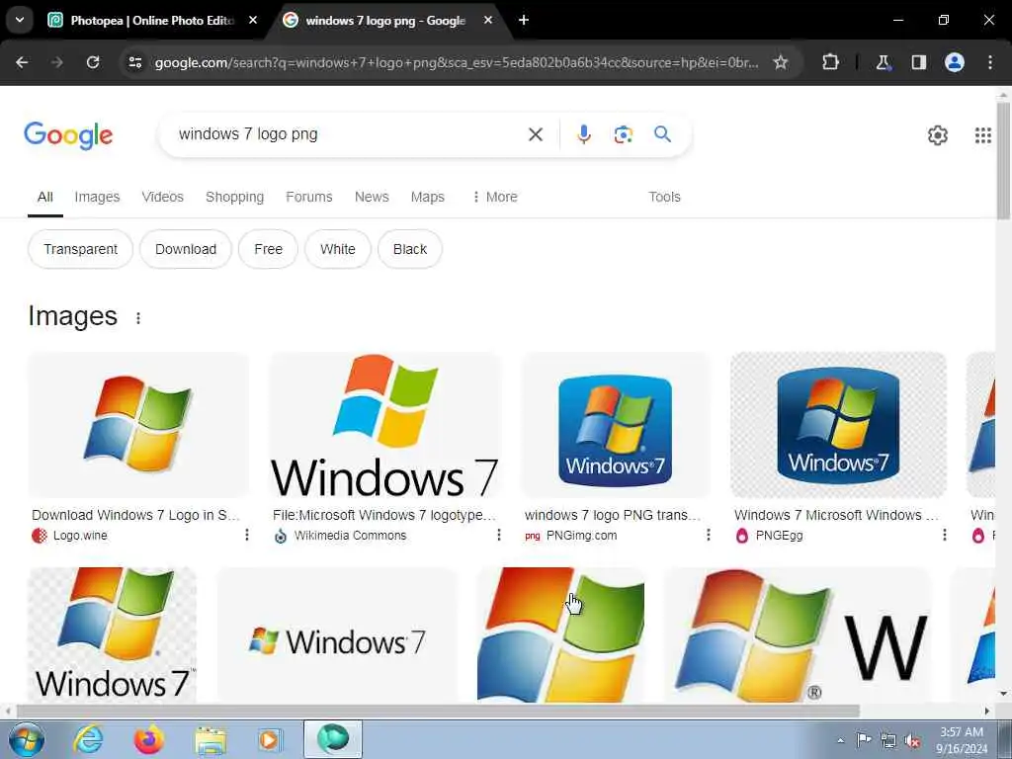Viewport: 1012px width, 759px height.
Task: Open more options for PNGEgg result
Action: point(944,535)
